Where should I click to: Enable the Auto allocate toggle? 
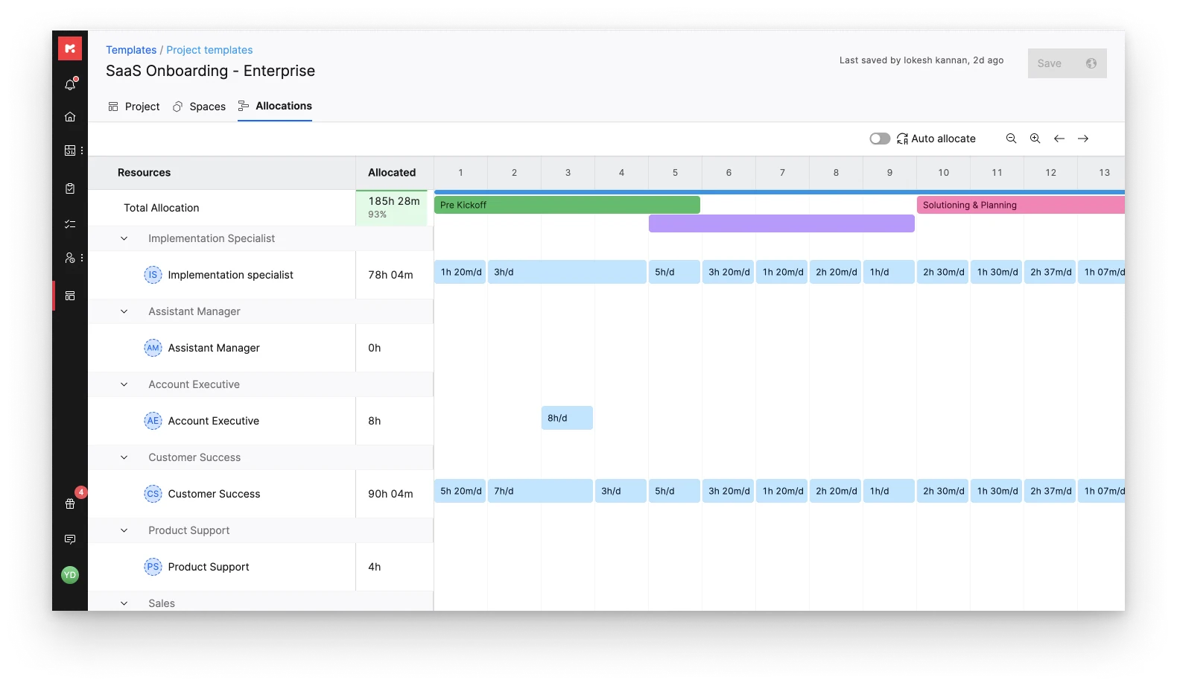point(880,139)
